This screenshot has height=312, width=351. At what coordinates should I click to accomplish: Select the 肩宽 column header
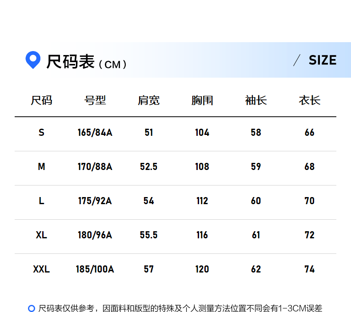149,100
